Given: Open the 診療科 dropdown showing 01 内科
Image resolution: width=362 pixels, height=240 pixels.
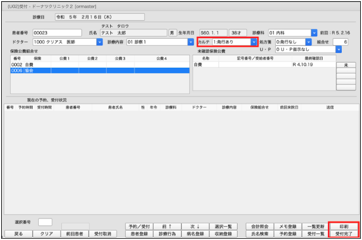Looking at the screenshot, I should pos(314,33).
